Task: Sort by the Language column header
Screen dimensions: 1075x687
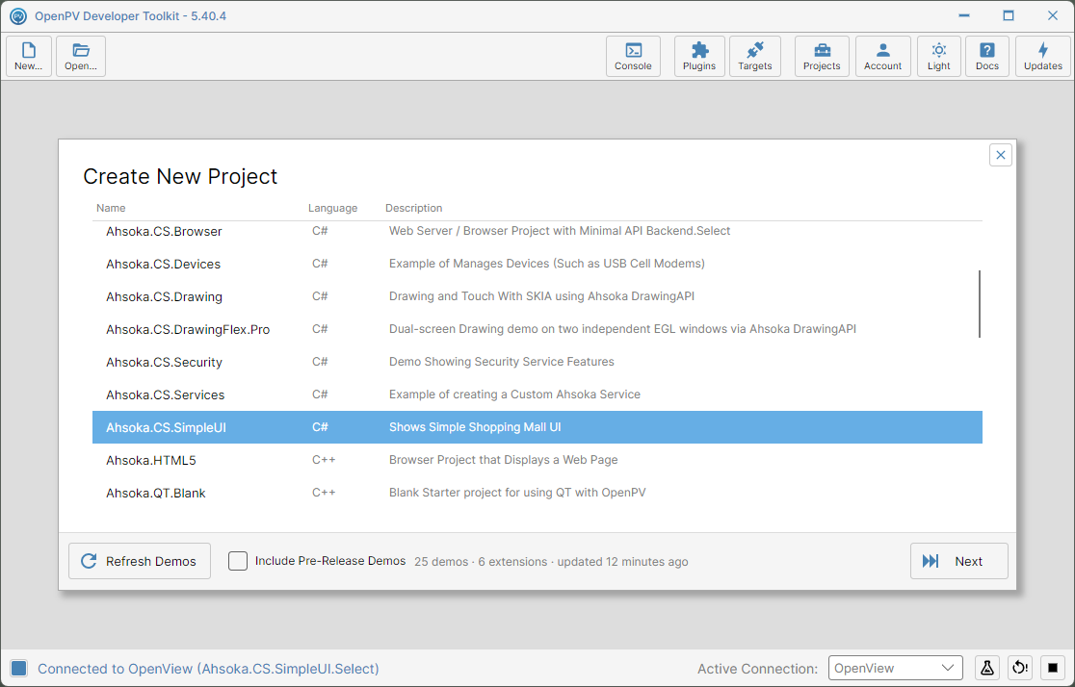Action: point(332,208)
